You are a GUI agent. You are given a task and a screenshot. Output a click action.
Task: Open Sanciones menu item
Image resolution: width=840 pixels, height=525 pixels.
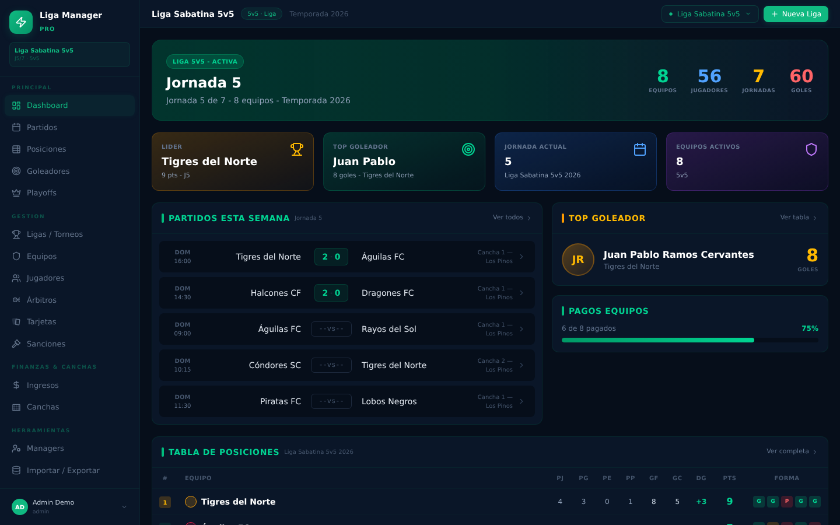[x=69, y=344]
